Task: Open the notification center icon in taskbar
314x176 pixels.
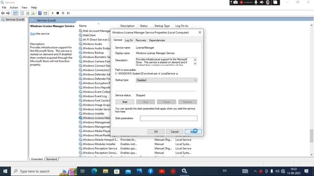Action: pyautogui.click(x=306, y=171)
